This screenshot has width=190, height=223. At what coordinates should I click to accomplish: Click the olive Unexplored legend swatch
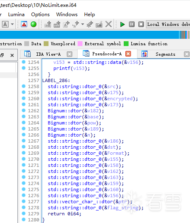[46, 44]
